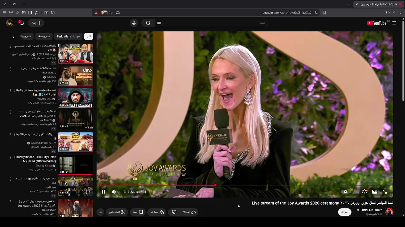Image resolution: width=405 pixels, height=227 pixels.
Task: Open the Joy Awards 8:38:42 stream thumbnail
Action: pyautogui.click(x=76, y=120)
